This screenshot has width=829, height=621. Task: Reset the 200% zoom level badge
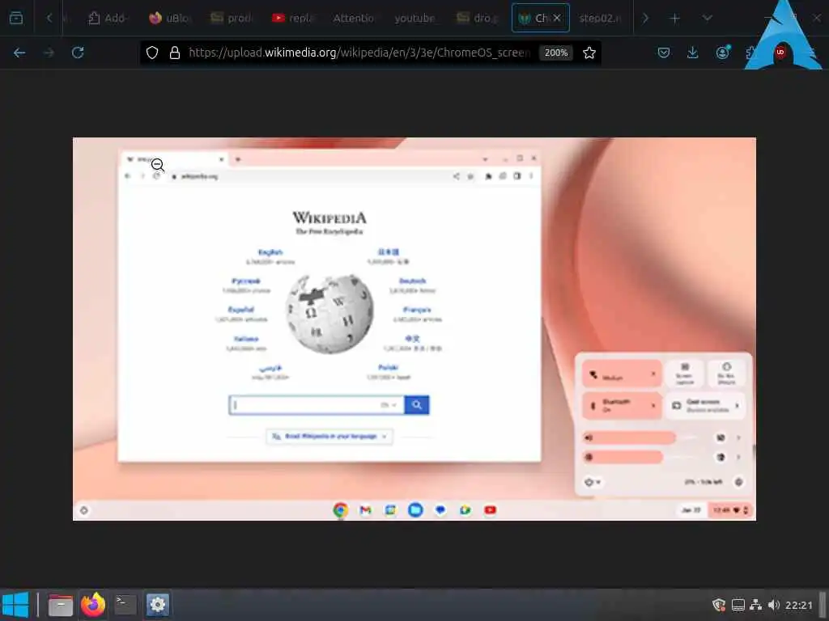tap(555, 53)
